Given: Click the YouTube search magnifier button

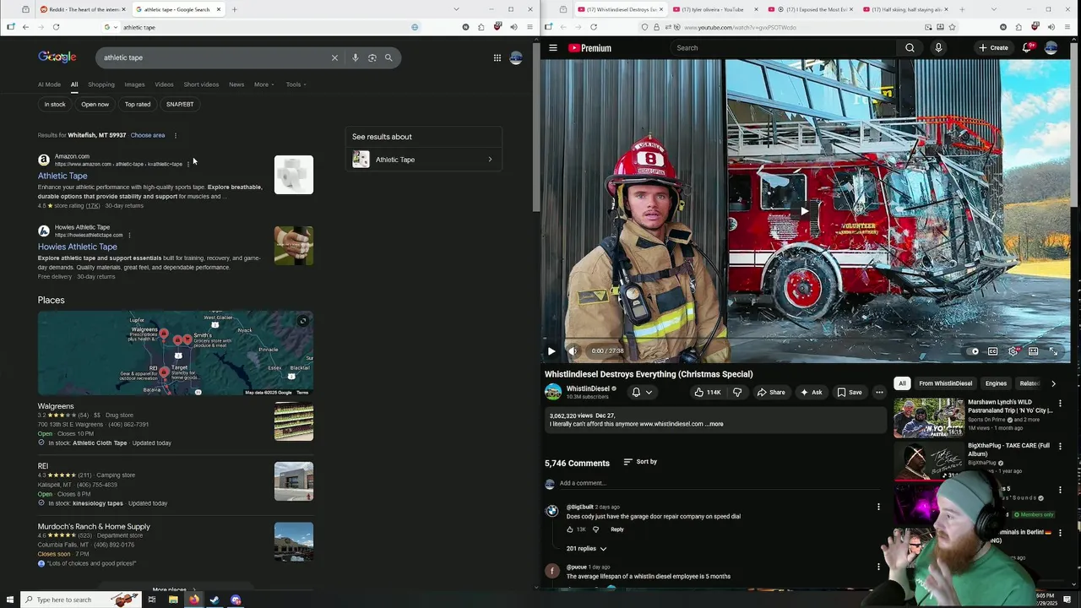Looking at the screenshot, I should (x=910, y=48).
